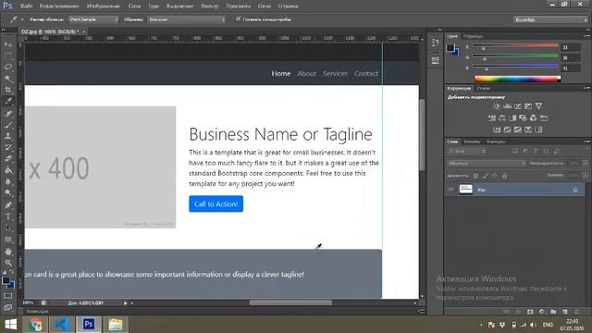Viewport: 592px width, 333px height.
Task: Add a Brightness/Contrast adjustment
Action: click(x=497, y=106)
